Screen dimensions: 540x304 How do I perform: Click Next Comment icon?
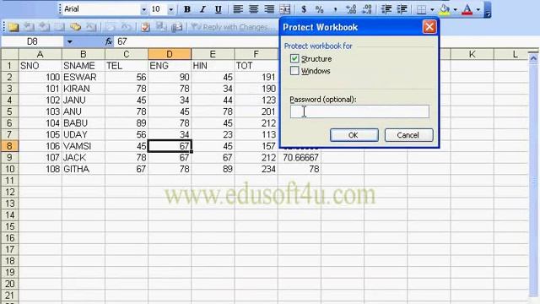(45, 27)
